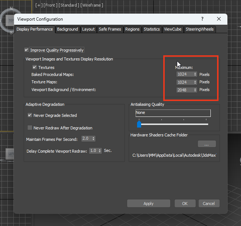This screenshot has height=226, width=241.
Task: Click Texture Maps pixel spinner arrows
Action: pyautogui.click(x=195, y=82)
